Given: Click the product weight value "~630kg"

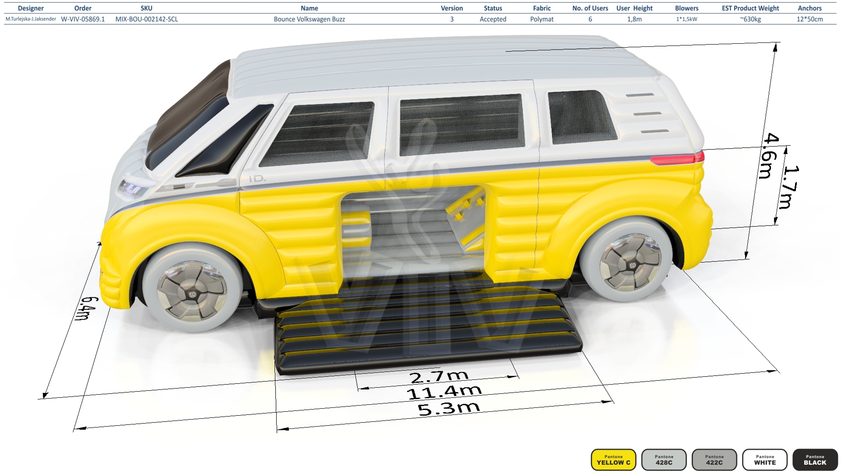Looking at the screenshot, I should click(x=750, y=19).
